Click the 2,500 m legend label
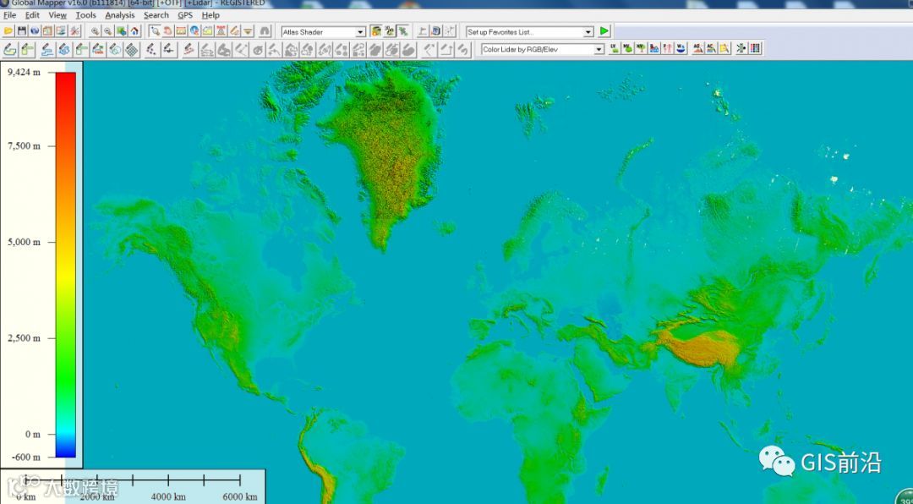This screenshot has height=504, width=913. pos(24,338)
